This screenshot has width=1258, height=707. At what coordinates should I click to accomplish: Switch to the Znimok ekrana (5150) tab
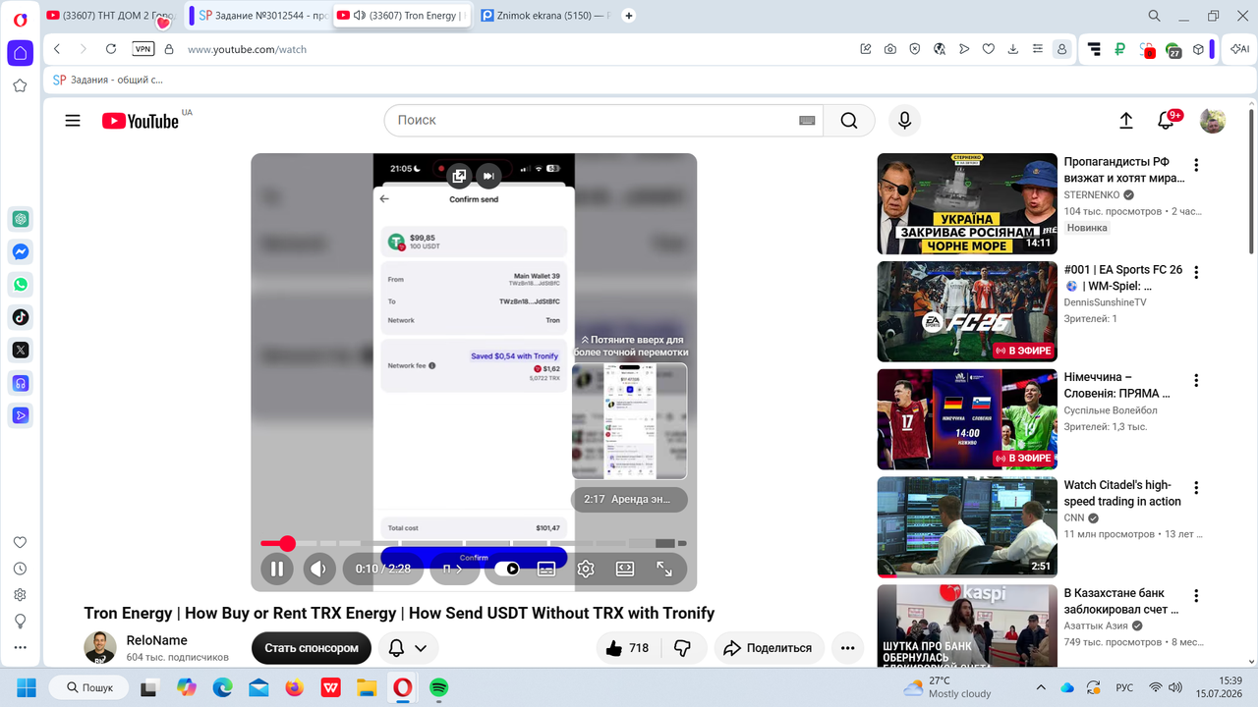pos(545,16)
